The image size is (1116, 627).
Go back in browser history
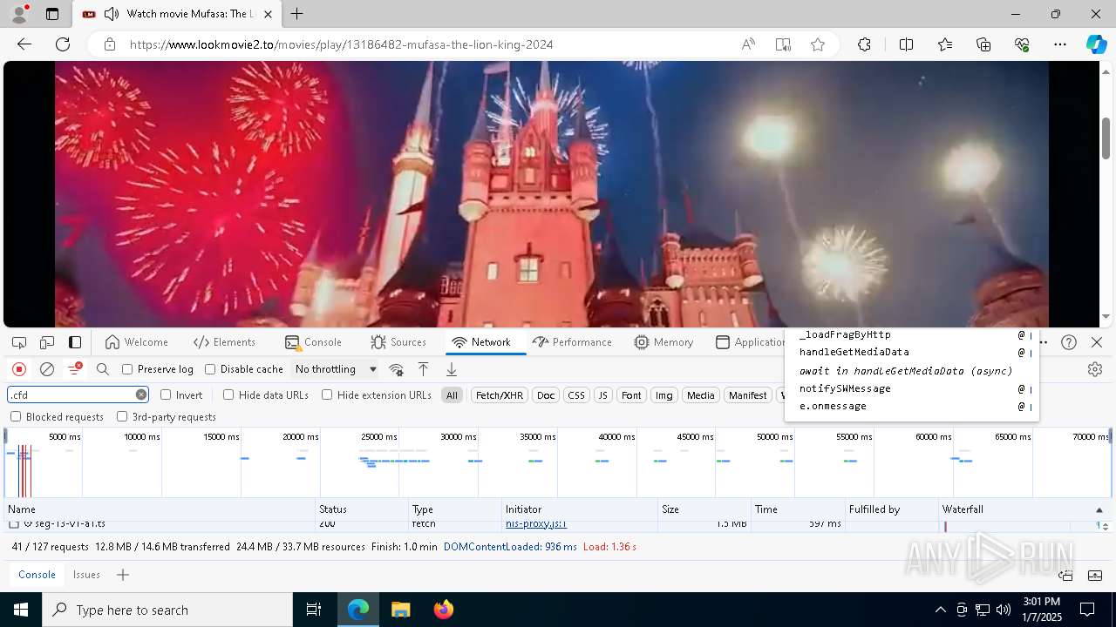(24, 44)
